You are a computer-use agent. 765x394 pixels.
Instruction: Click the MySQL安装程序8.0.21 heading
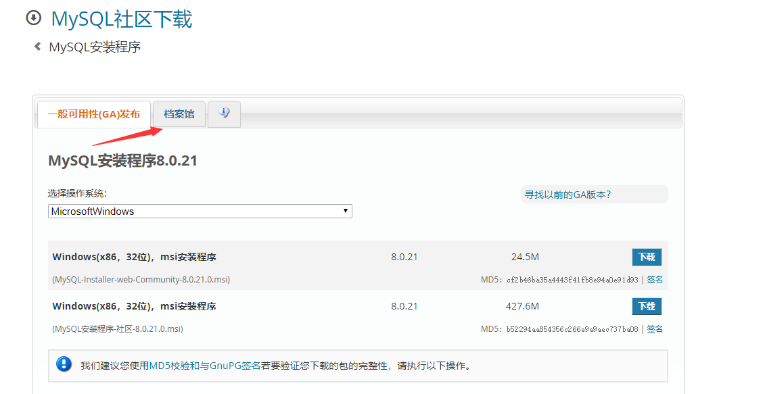123,160
